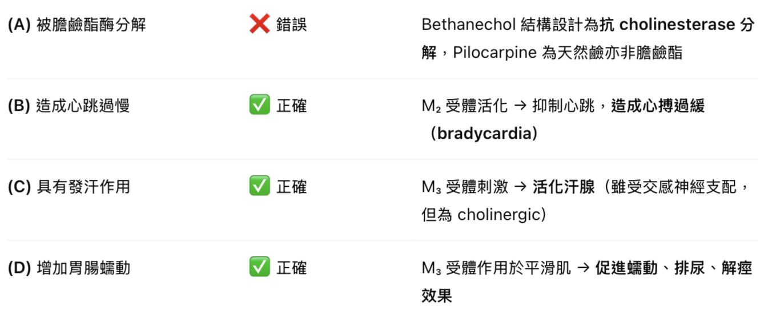This screenshot has height=313, width=772.
Task: Select the 正確 label in row D
Action: (291, 268)
